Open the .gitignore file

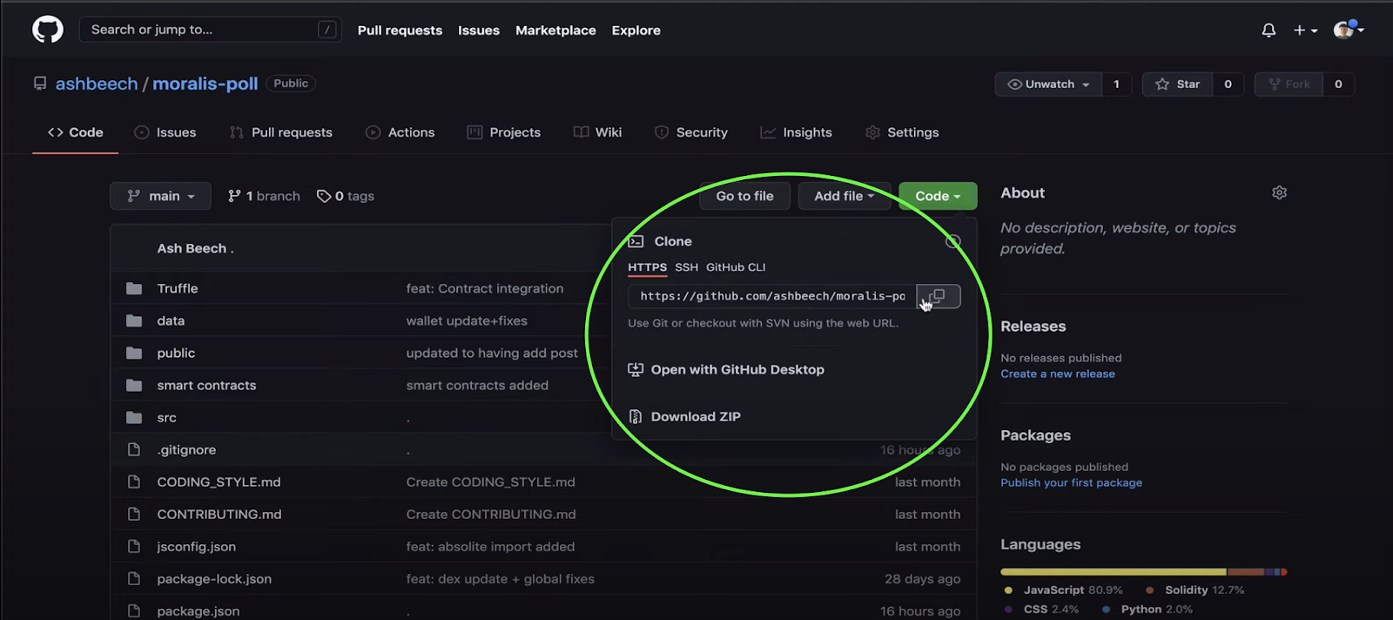pos(186,449)
